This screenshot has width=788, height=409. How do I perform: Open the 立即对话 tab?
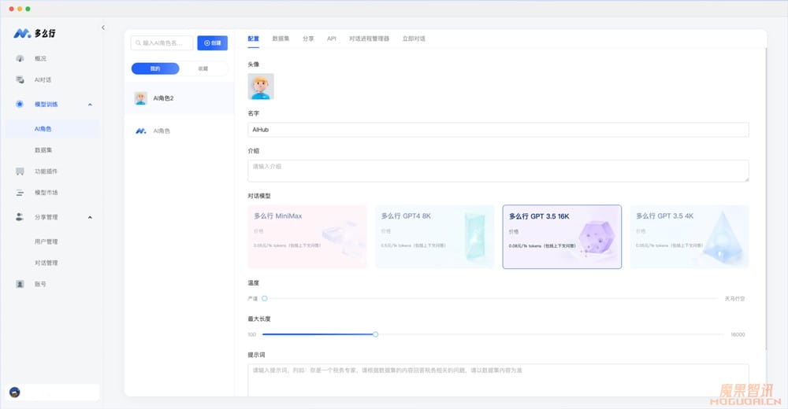coord(414,39)
